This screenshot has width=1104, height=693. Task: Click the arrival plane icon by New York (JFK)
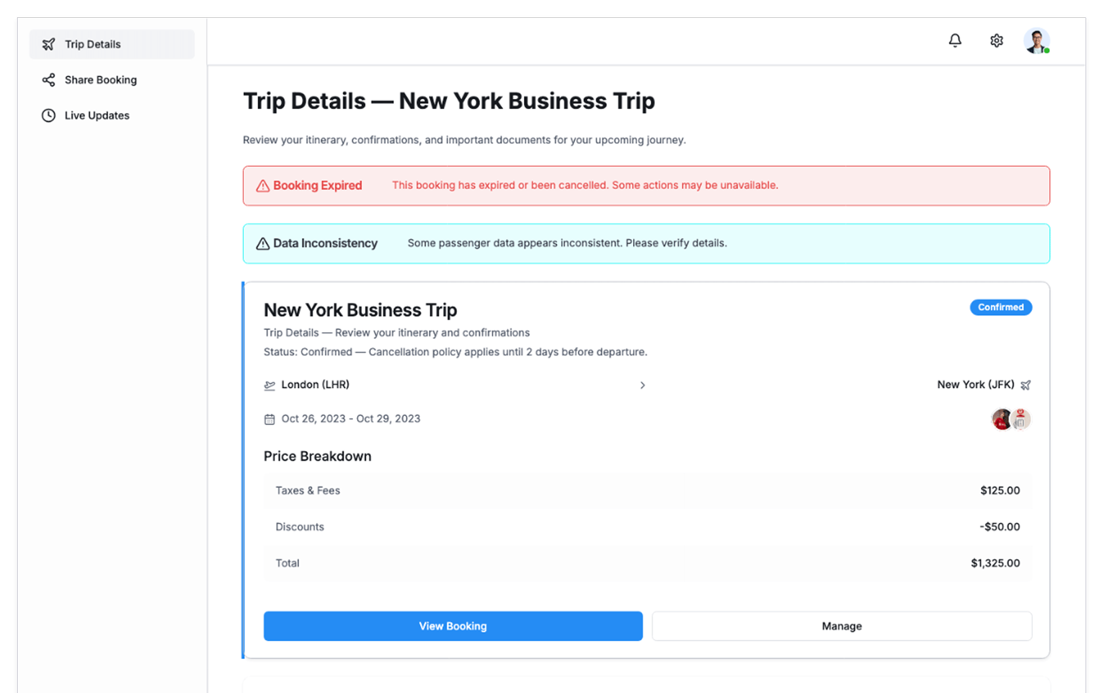pyautogui.click(x=1025, y=385)
